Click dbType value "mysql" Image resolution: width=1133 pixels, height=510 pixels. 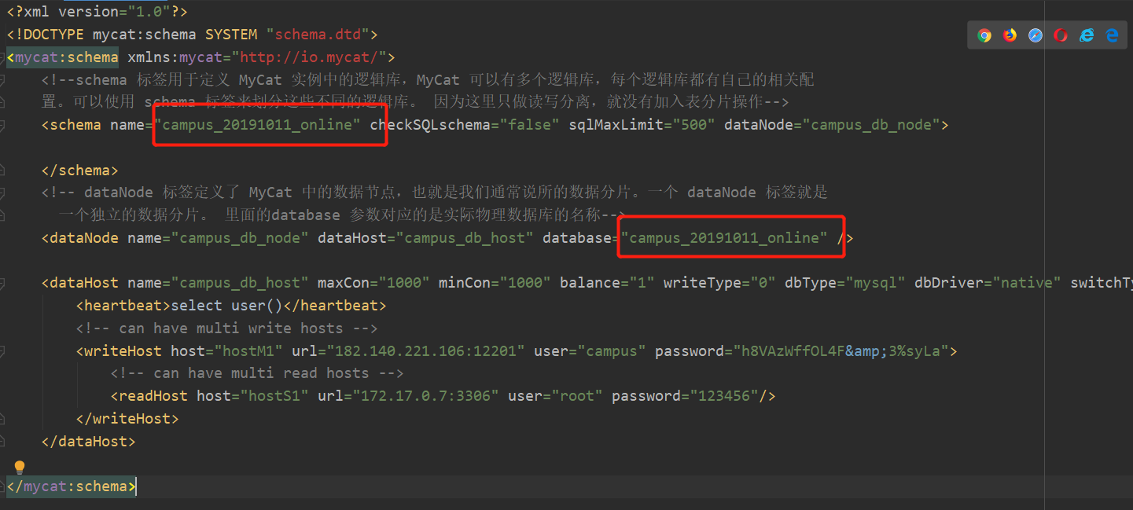875,283
